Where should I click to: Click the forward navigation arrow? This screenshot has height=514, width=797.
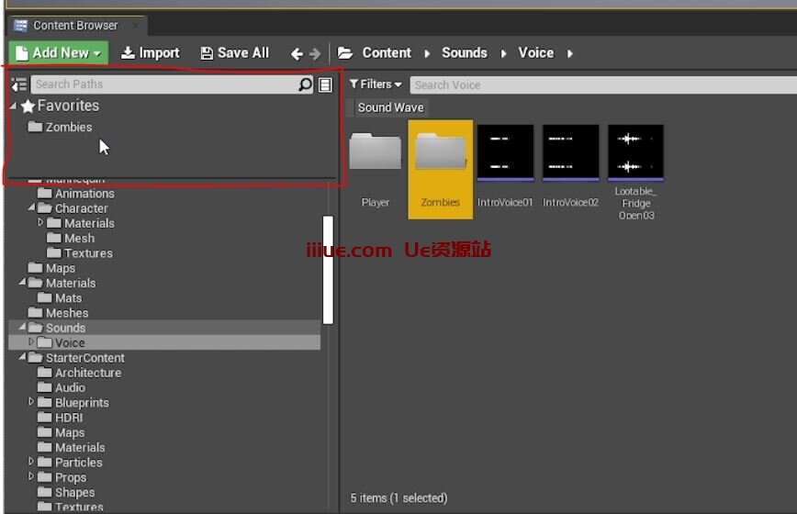click(x=315, y=54)
